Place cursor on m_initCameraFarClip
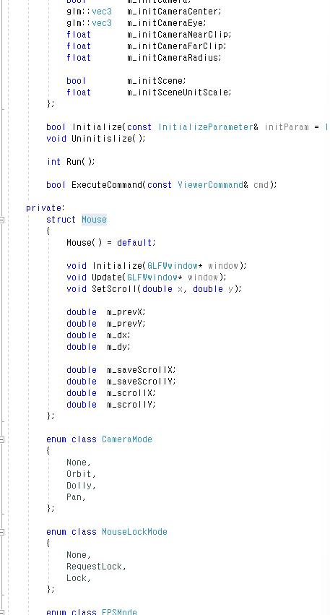330x615 pixels. point(175,46)
